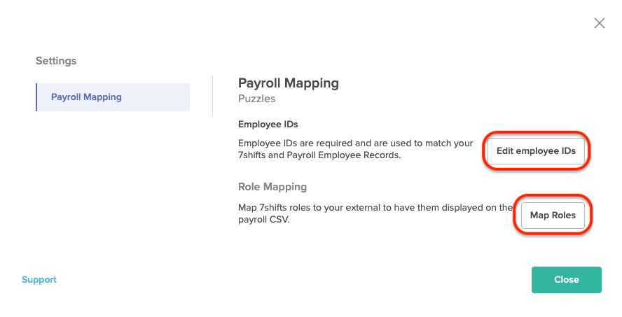Select the Puzzles location subtitle
Viewport: 622px width, 317px height.
pyautogui.click(x=256, y=99)
